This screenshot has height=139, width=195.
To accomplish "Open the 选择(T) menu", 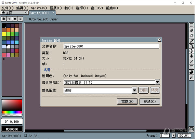I will [82, 8].
